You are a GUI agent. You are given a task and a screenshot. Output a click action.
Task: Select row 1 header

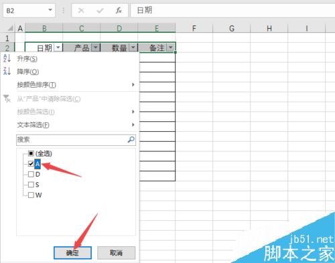7,38
